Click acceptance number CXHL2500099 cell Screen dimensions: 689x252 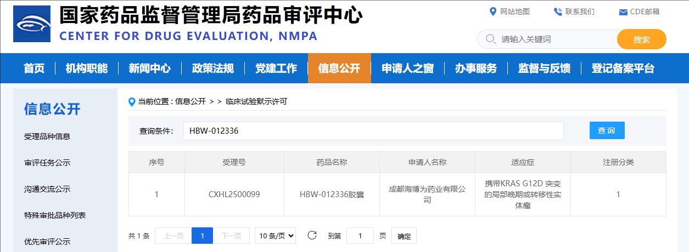[x=234, y=194]
